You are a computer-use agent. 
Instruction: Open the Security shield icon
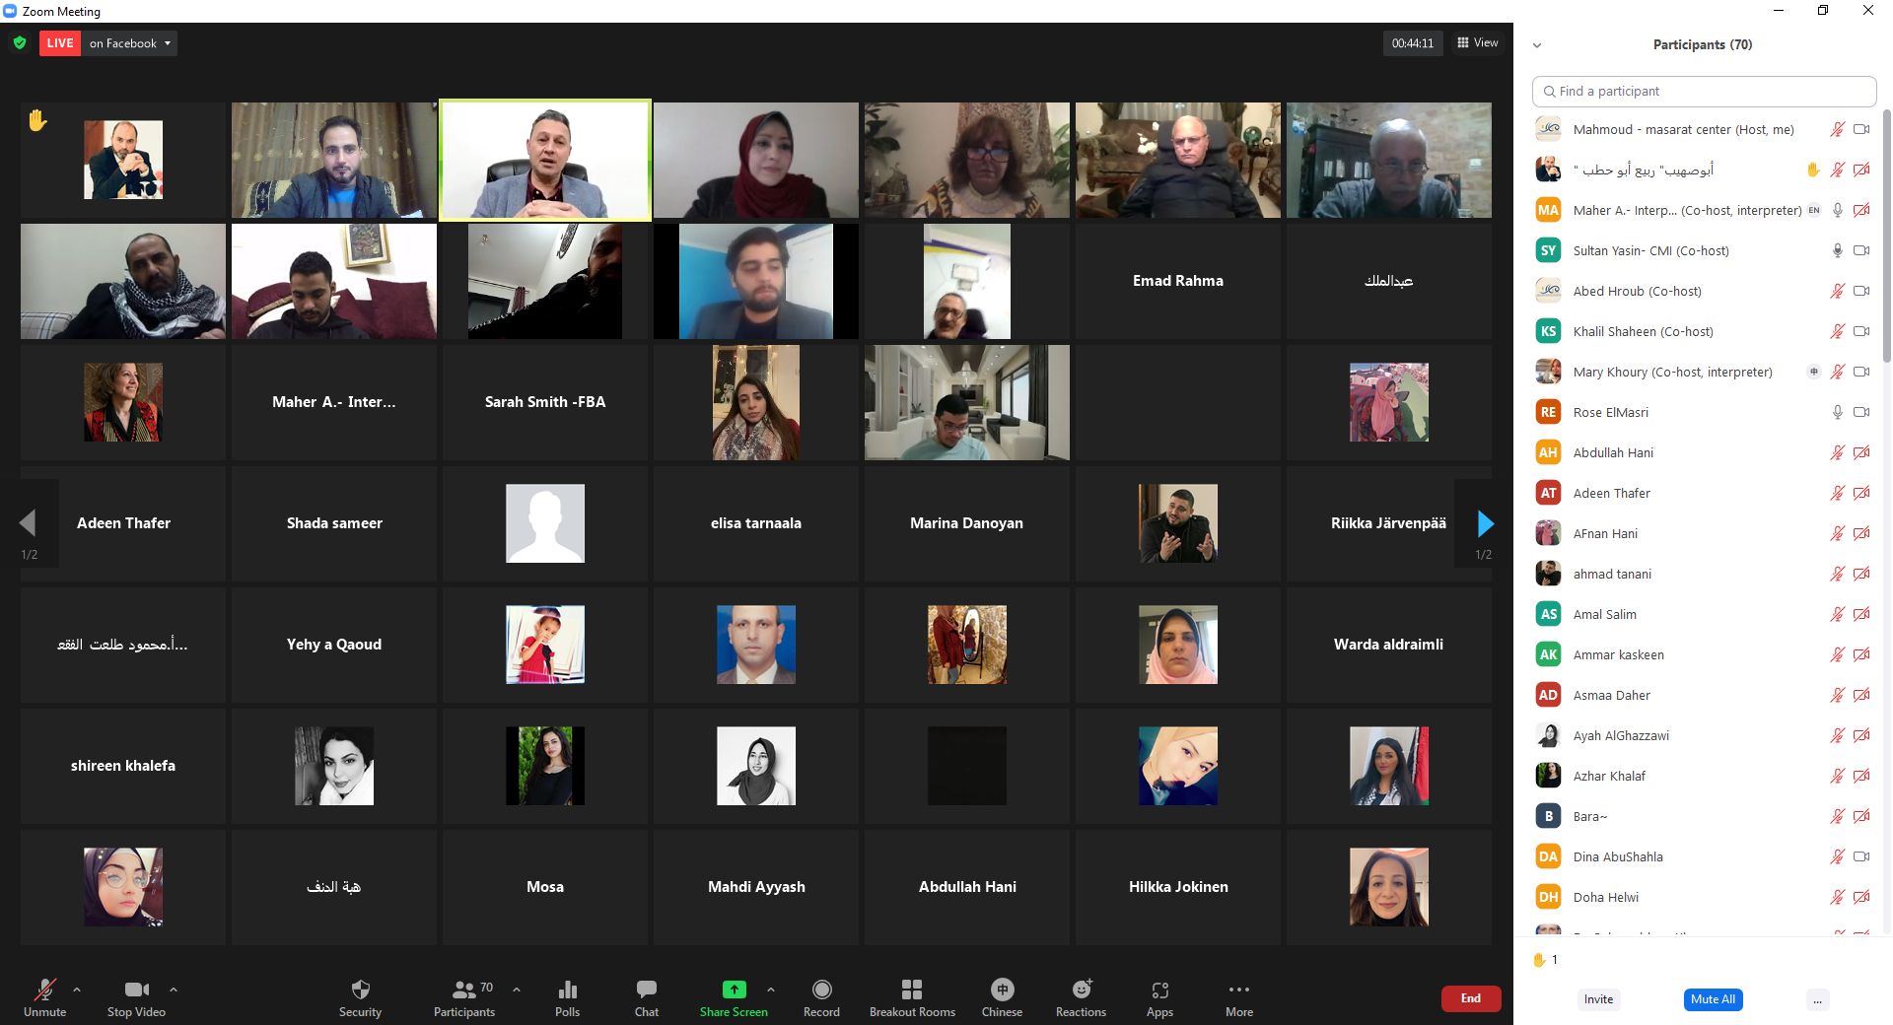(x=360, y=990)
